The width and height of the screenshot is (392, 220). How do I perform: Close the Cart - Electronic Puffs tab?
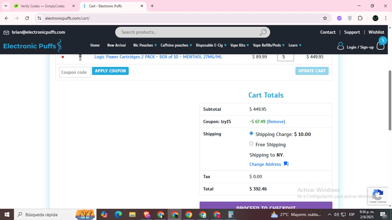(x=142, y=6)
